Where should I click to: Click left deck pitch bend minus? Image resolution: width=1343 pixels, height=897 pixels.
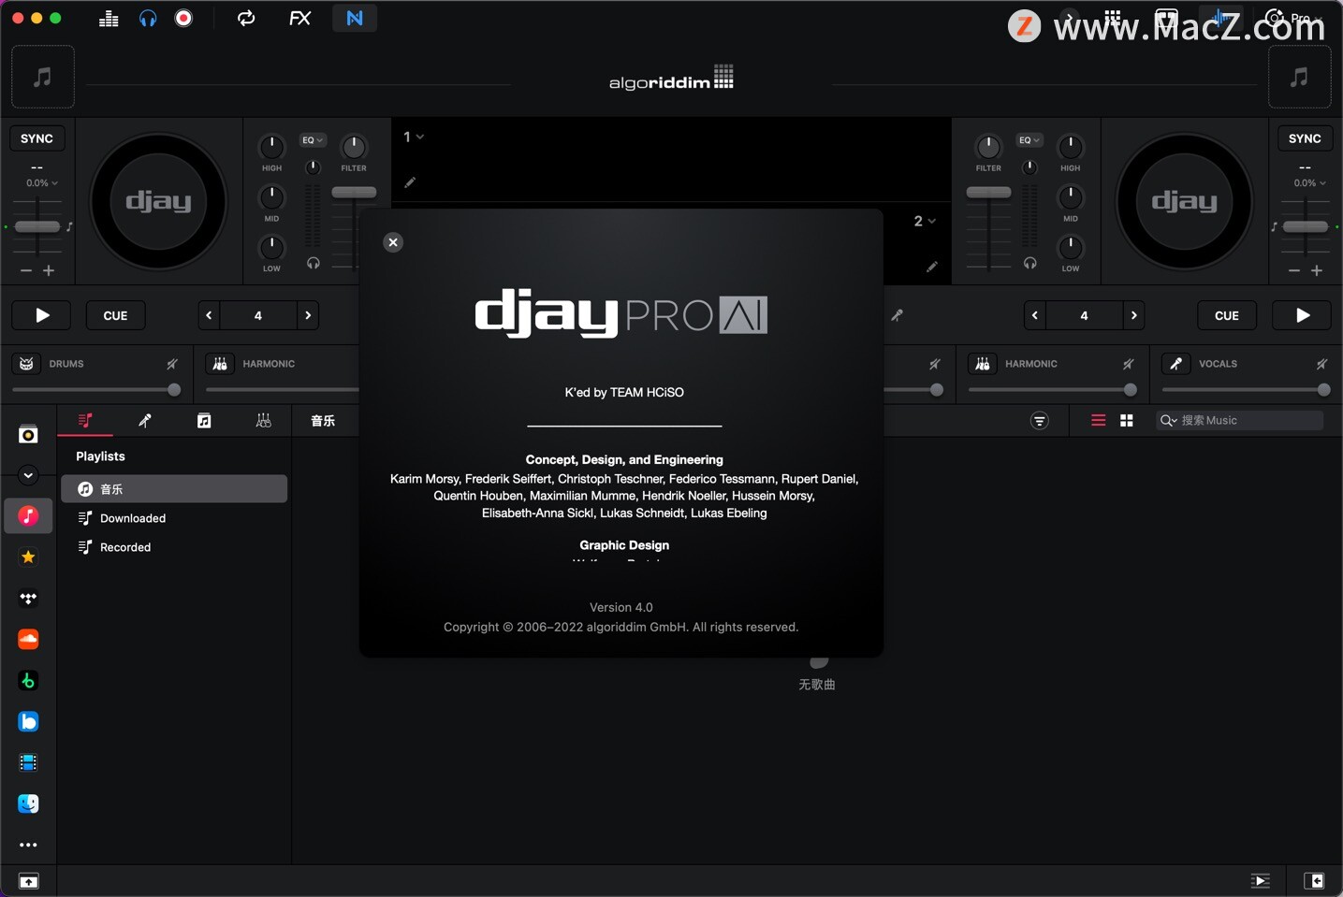pyautogui.click(x=26, y=270)
